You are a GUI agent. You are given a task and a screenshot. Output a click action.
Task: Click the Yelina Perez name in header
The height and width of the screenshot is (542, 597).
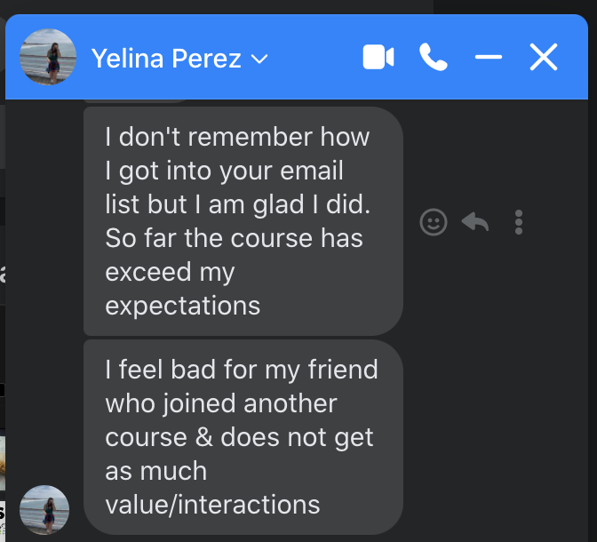166,59
